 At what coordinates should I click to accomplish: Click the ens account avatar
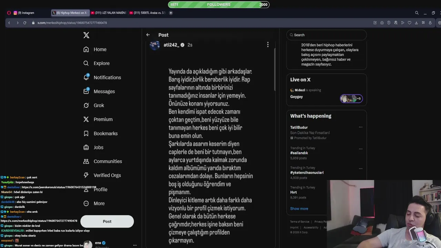[88, 245]
